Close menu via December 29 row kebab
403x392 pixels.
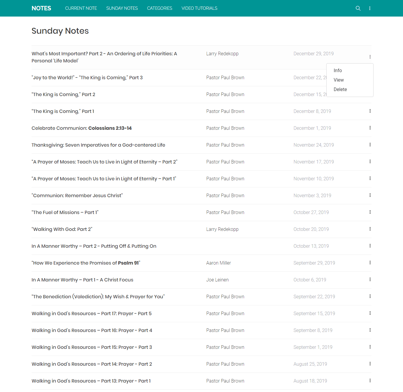pos(370,57)
